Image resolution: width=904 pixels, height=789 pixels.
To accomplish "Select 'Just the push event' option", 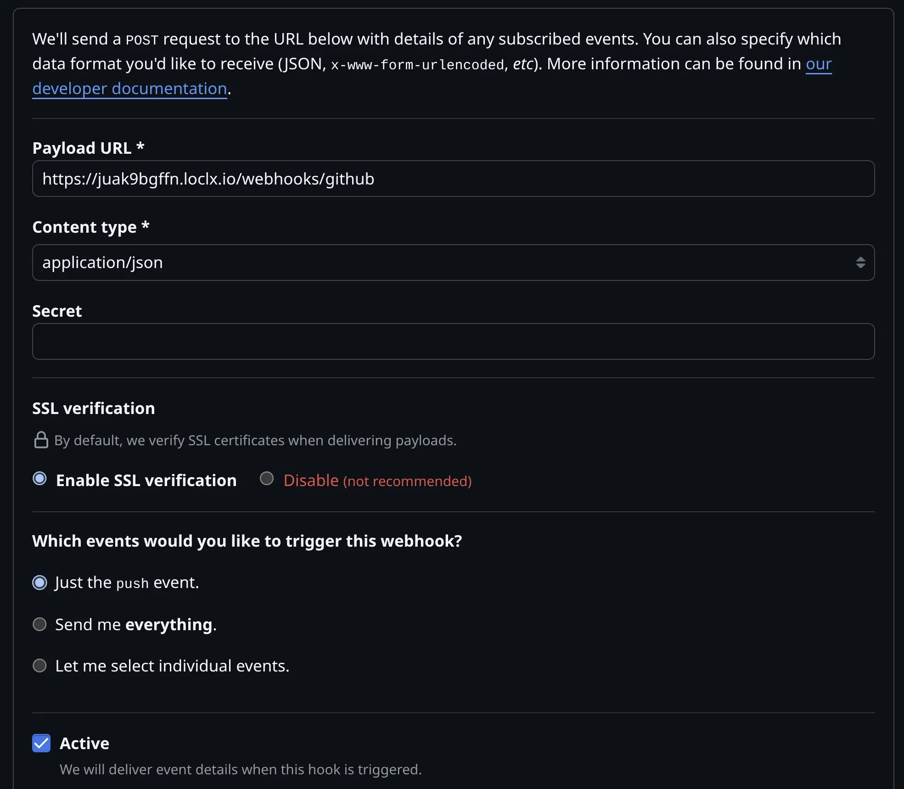I will 40,582.
